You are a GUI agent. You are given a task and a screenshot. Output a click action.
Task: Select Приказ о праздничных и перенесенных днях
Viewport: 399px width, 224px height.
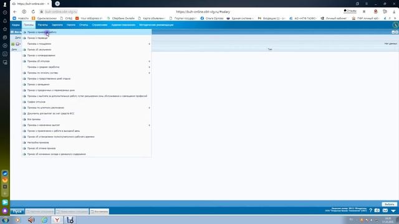[87, 90]
